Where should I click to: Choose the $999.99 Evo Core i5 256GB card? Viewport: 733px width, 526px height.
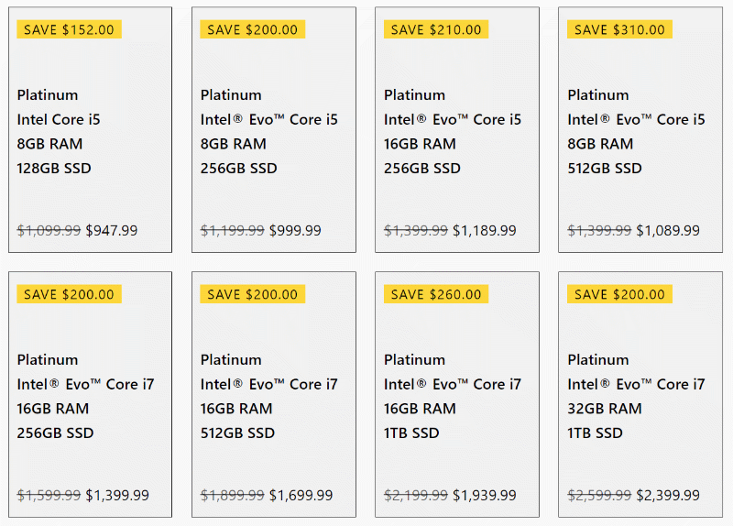point(273,129)
